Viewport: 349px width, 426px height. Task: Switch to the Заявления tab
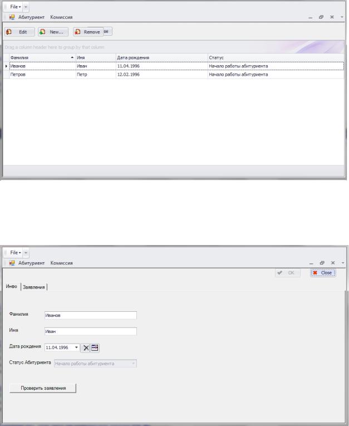[34, 287]
